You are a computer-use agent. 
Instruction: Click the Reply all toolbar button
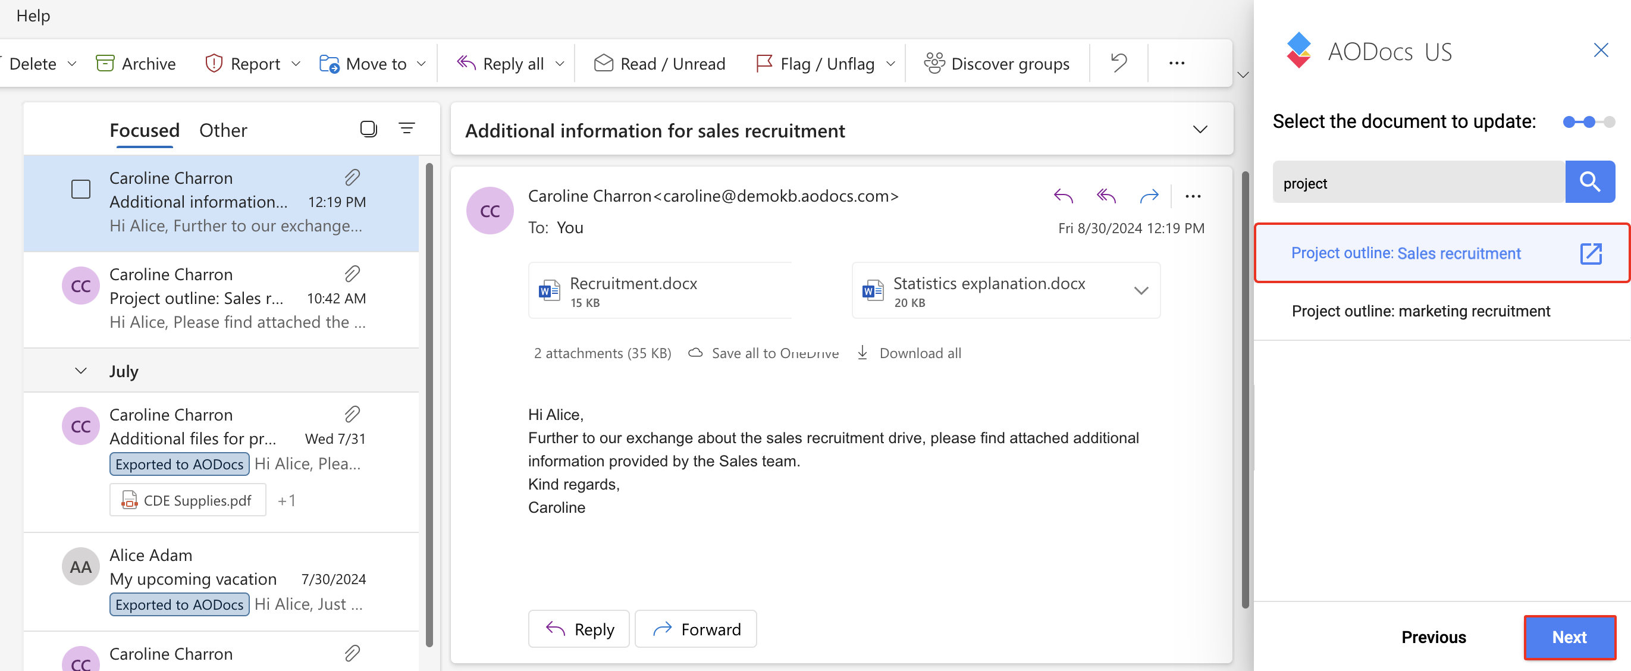tap(500, 63)
